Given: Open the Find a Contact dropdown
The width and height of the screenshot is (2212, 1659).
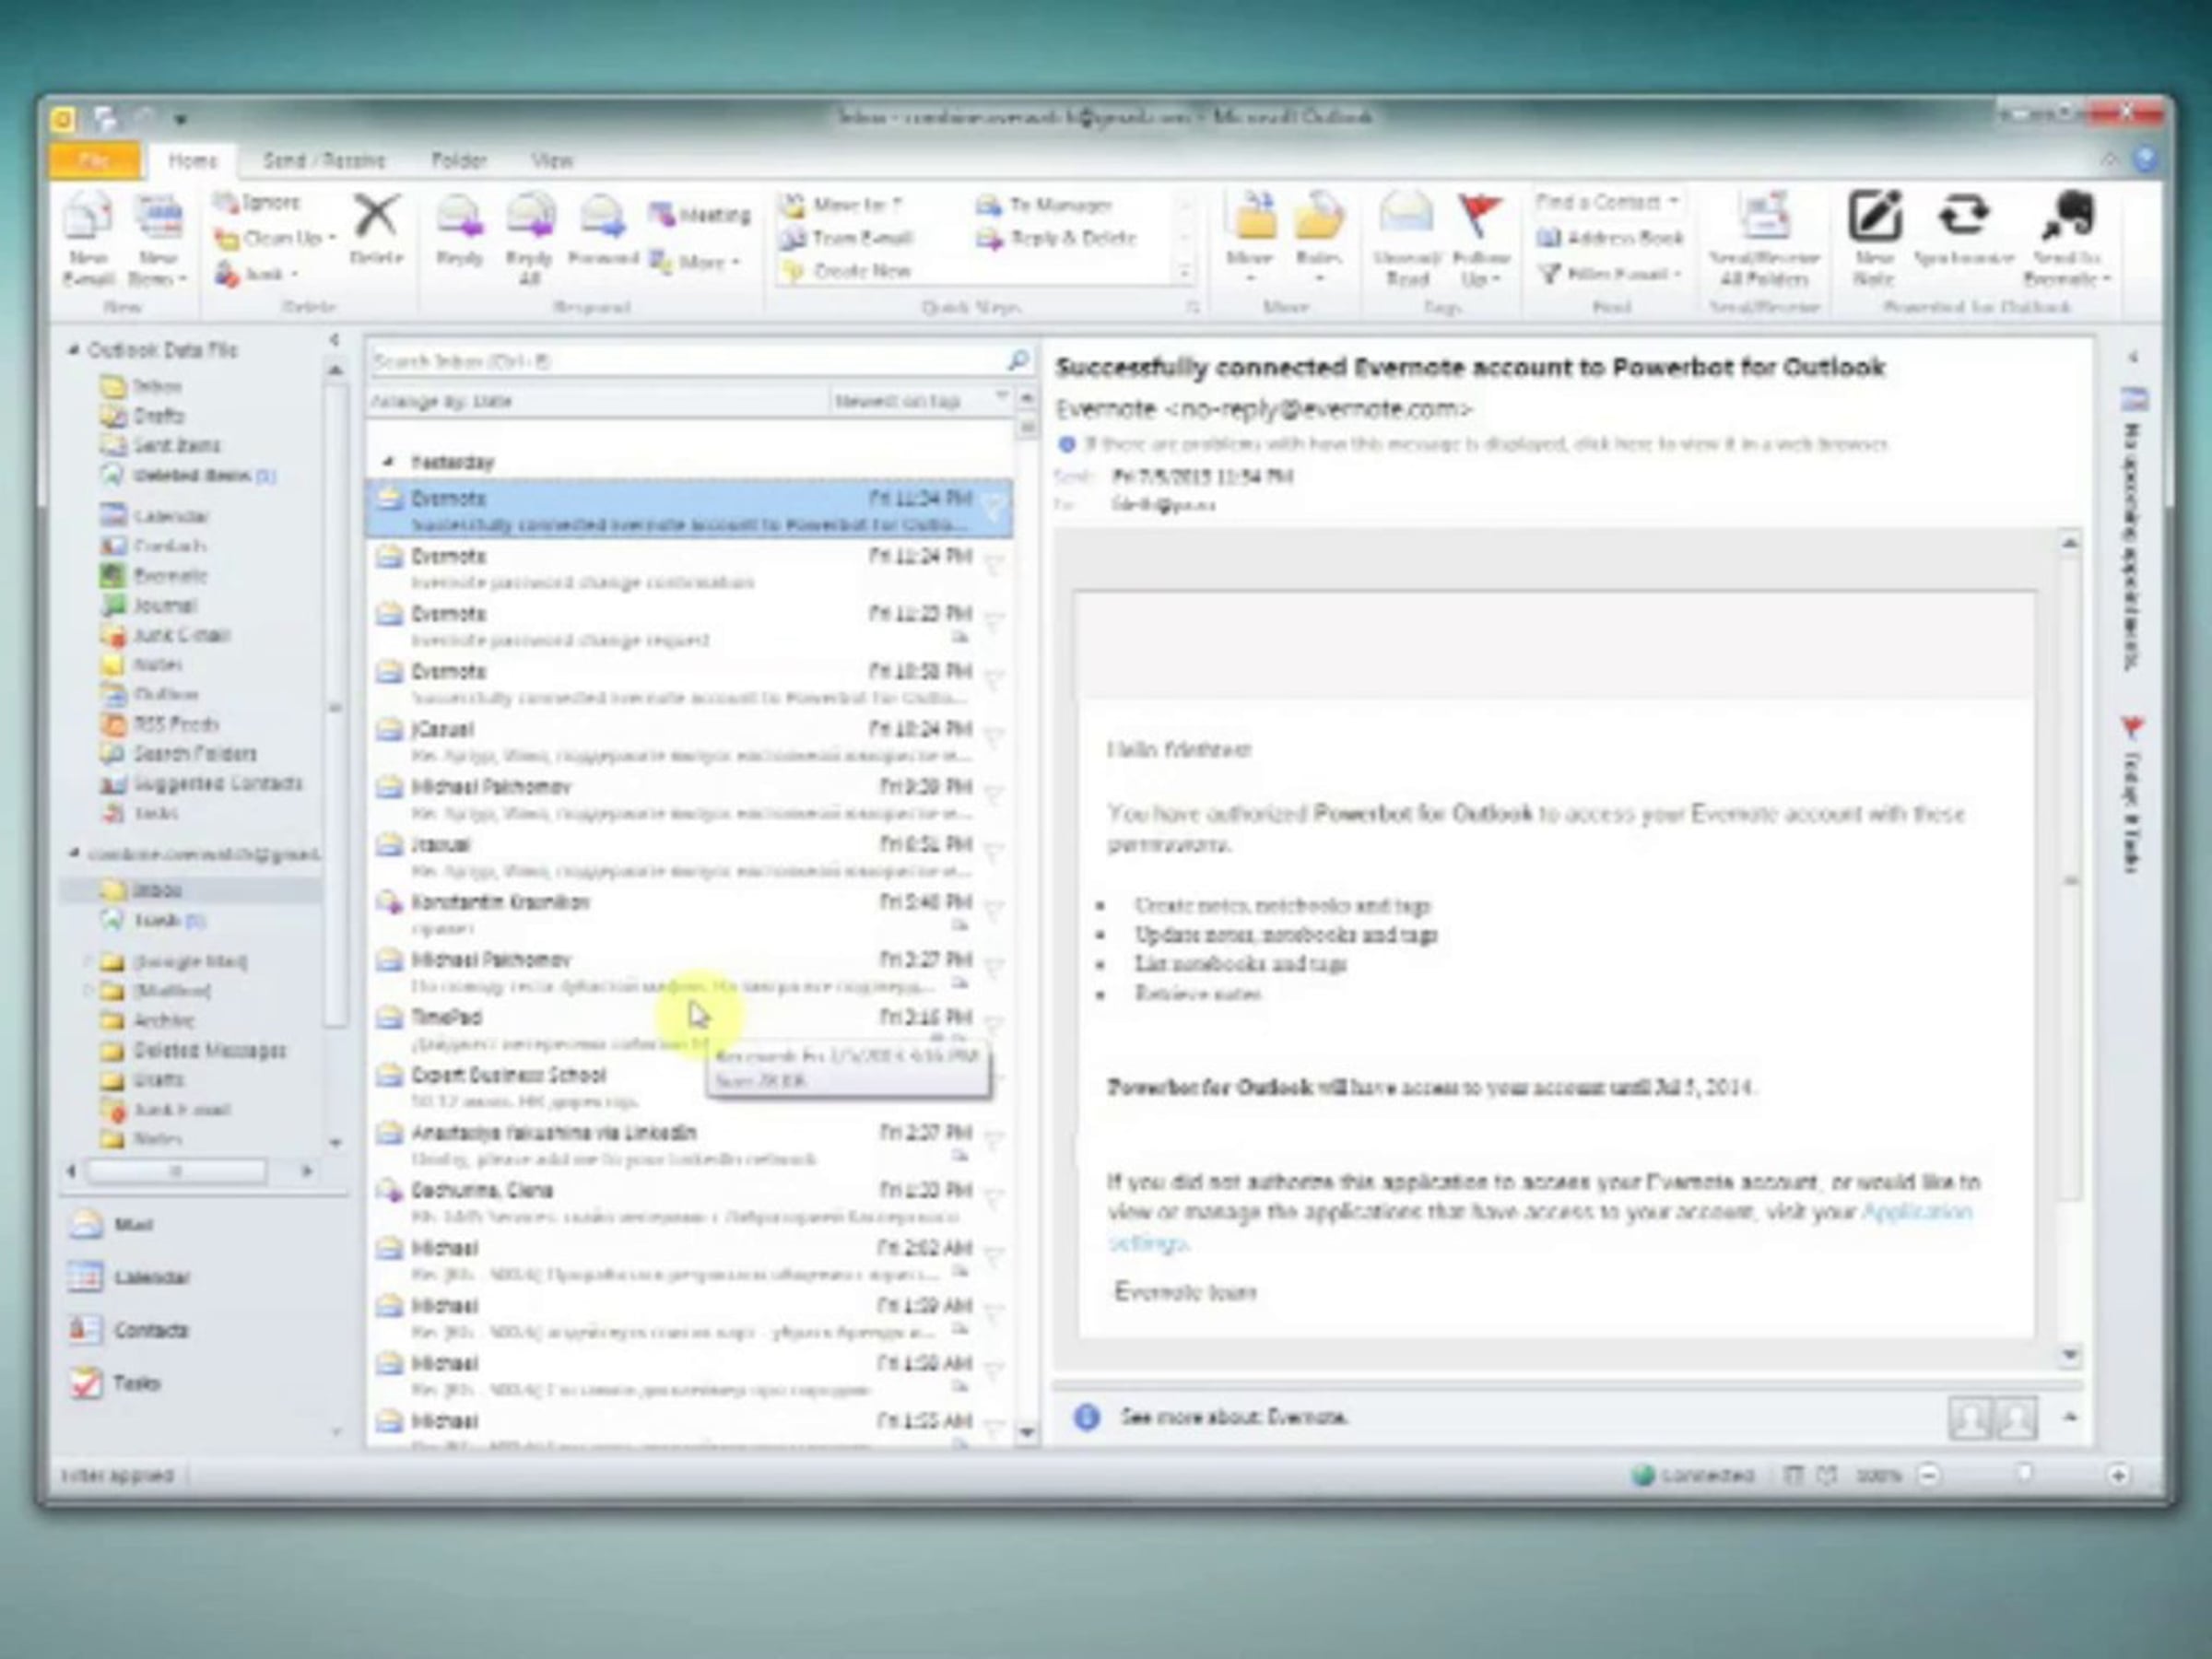Looking at the screenshot, I should pyautogui.click(x=1673, y=202).
